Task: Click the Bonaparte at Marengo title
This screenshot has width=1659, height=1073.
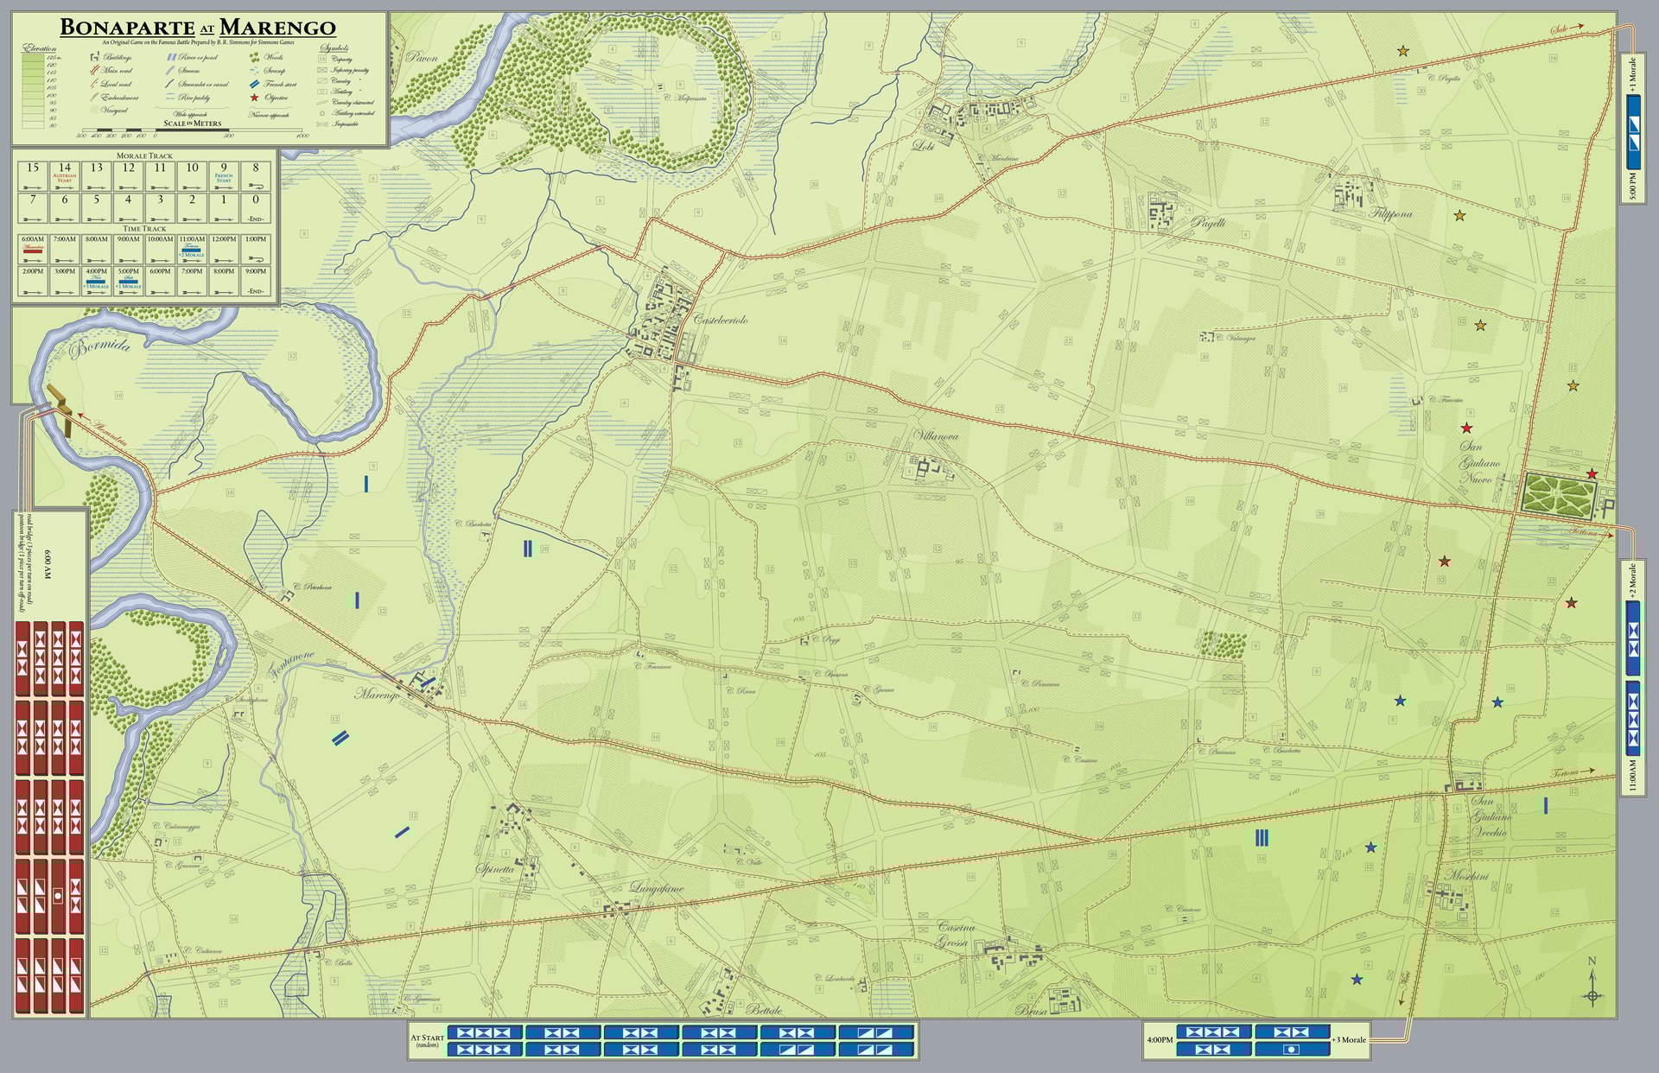Action: [x=198, y=29]
